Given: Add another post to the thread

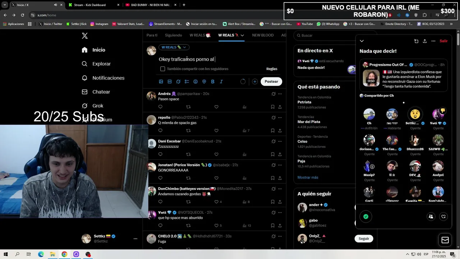Looking at the screenshot, I should pos(255,82).
